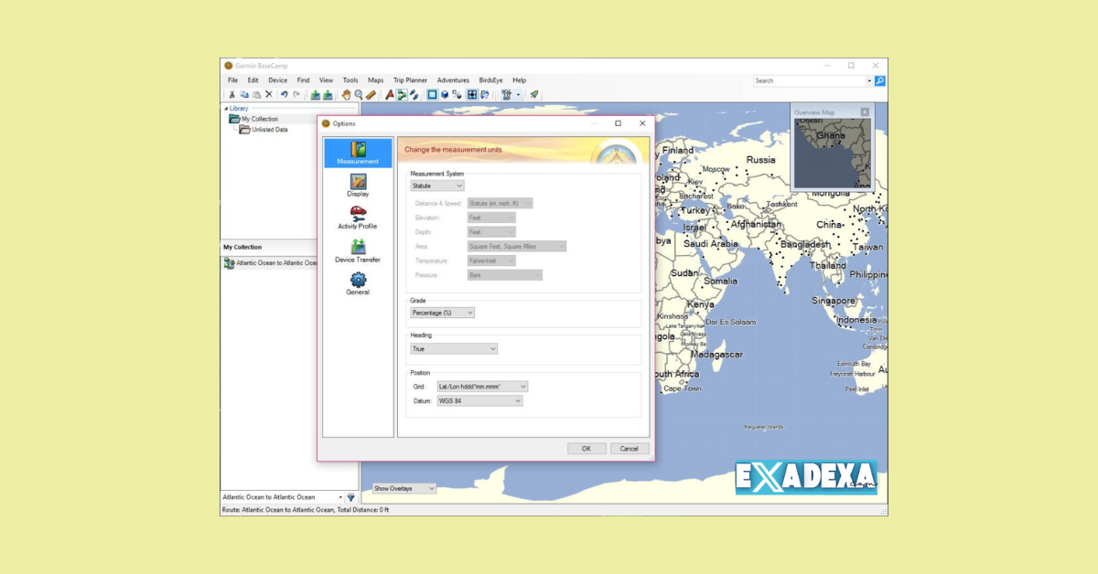The image size is (1098, 574).
Task: Open the Display options panel icon
Action: 358,183
